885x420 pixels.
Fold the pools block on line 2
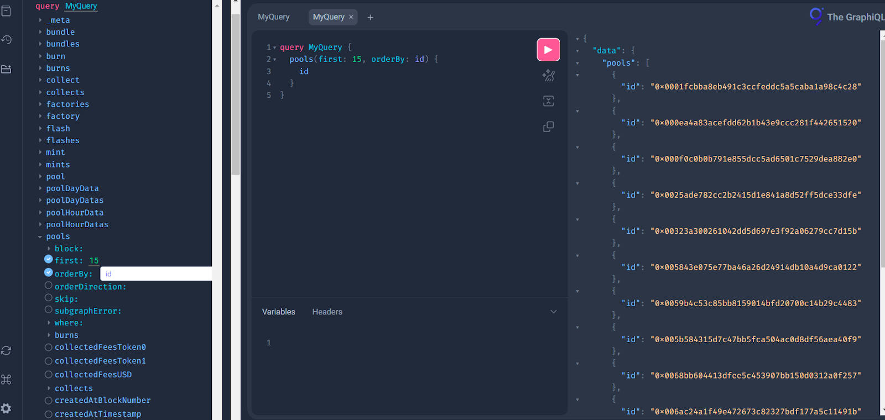(275, 59)
